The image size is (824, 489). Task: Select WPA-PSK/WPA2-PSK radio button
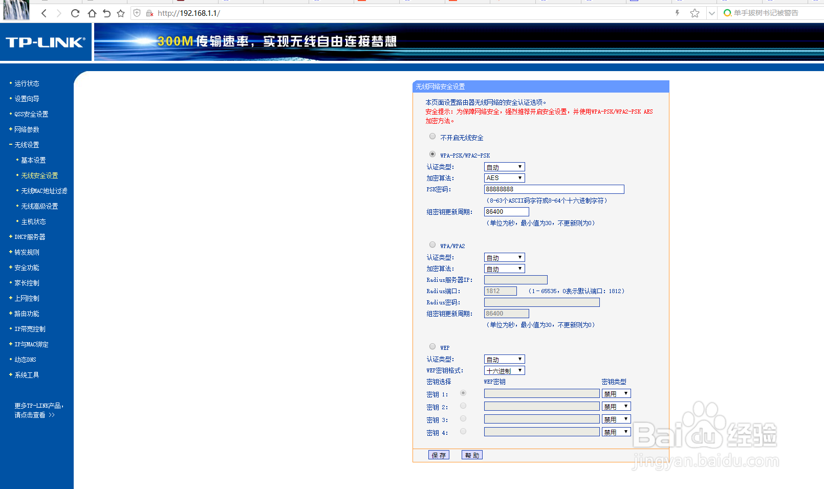pyautogui.click(x=432, y=154)
